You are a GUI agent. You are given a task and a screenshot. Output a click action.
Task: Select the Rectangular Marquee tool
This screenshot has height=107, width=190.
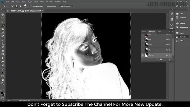click(x=3, y=18)
